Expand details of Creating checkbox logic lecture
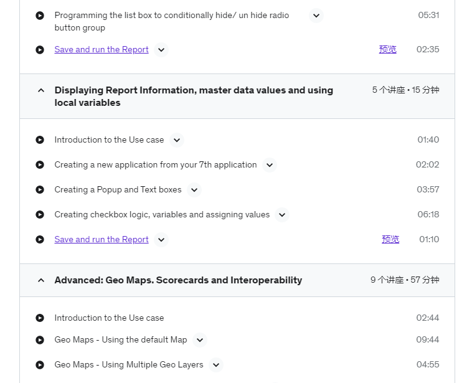The image size is (472, 383). 282,215
